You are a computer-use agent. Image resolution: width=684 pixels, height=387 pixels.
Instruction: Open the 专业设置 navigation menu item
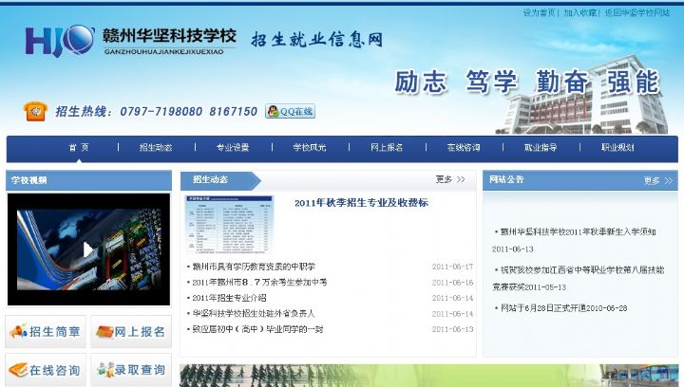(x=233, y=148)
